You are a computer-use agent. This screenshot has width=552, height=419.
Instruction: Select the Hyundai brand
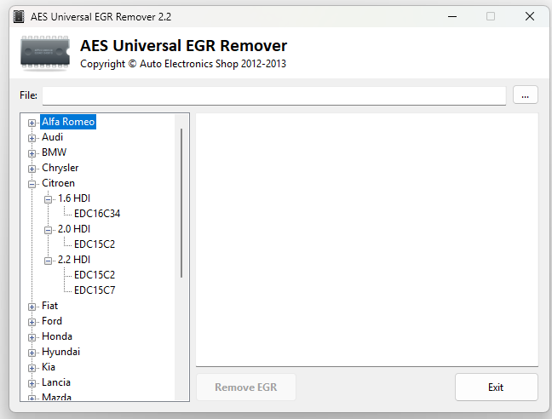tap(60, 352)
